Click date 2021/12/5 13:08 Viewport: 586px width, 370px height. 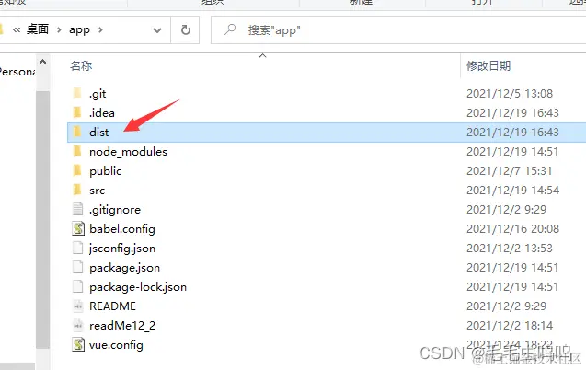(x=510, y=93)
